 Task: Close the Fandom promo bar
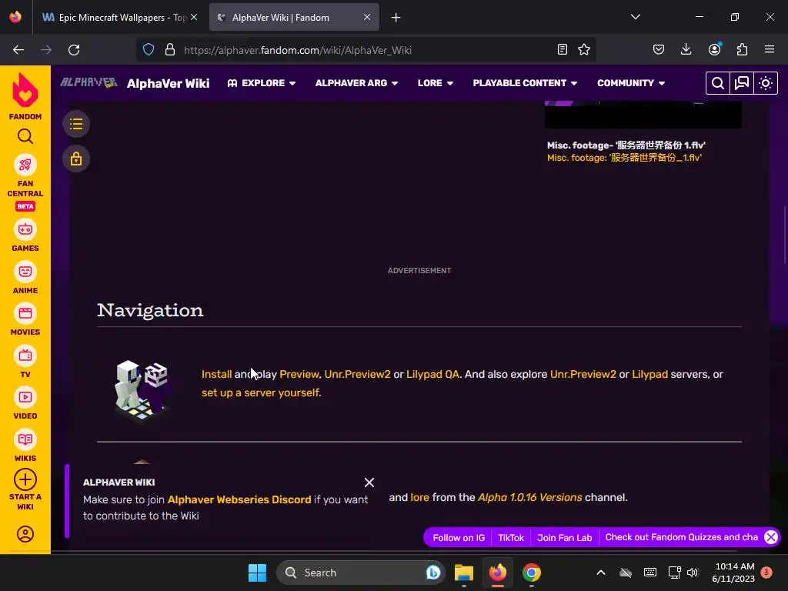(x=771, y=537)
